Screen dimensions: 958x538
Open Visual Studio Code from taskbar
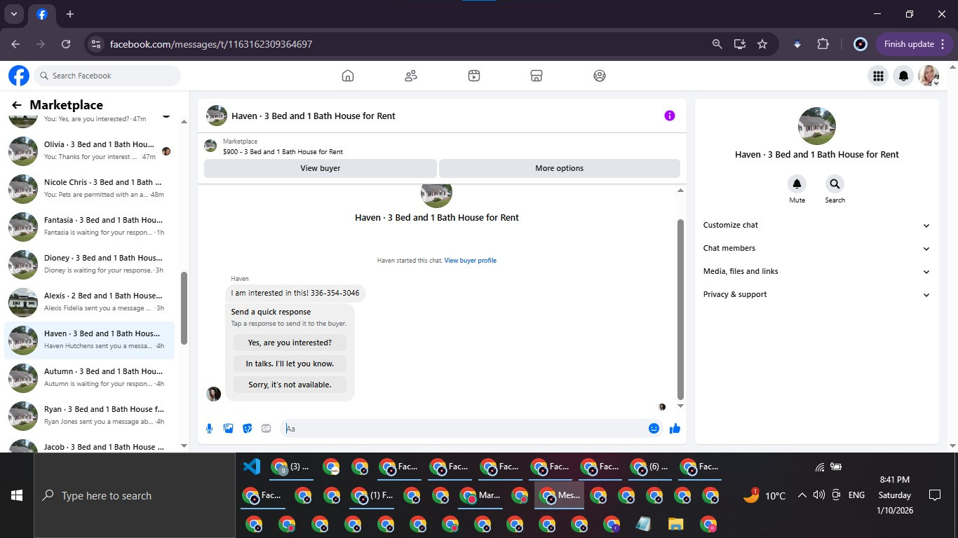point(251,467)
